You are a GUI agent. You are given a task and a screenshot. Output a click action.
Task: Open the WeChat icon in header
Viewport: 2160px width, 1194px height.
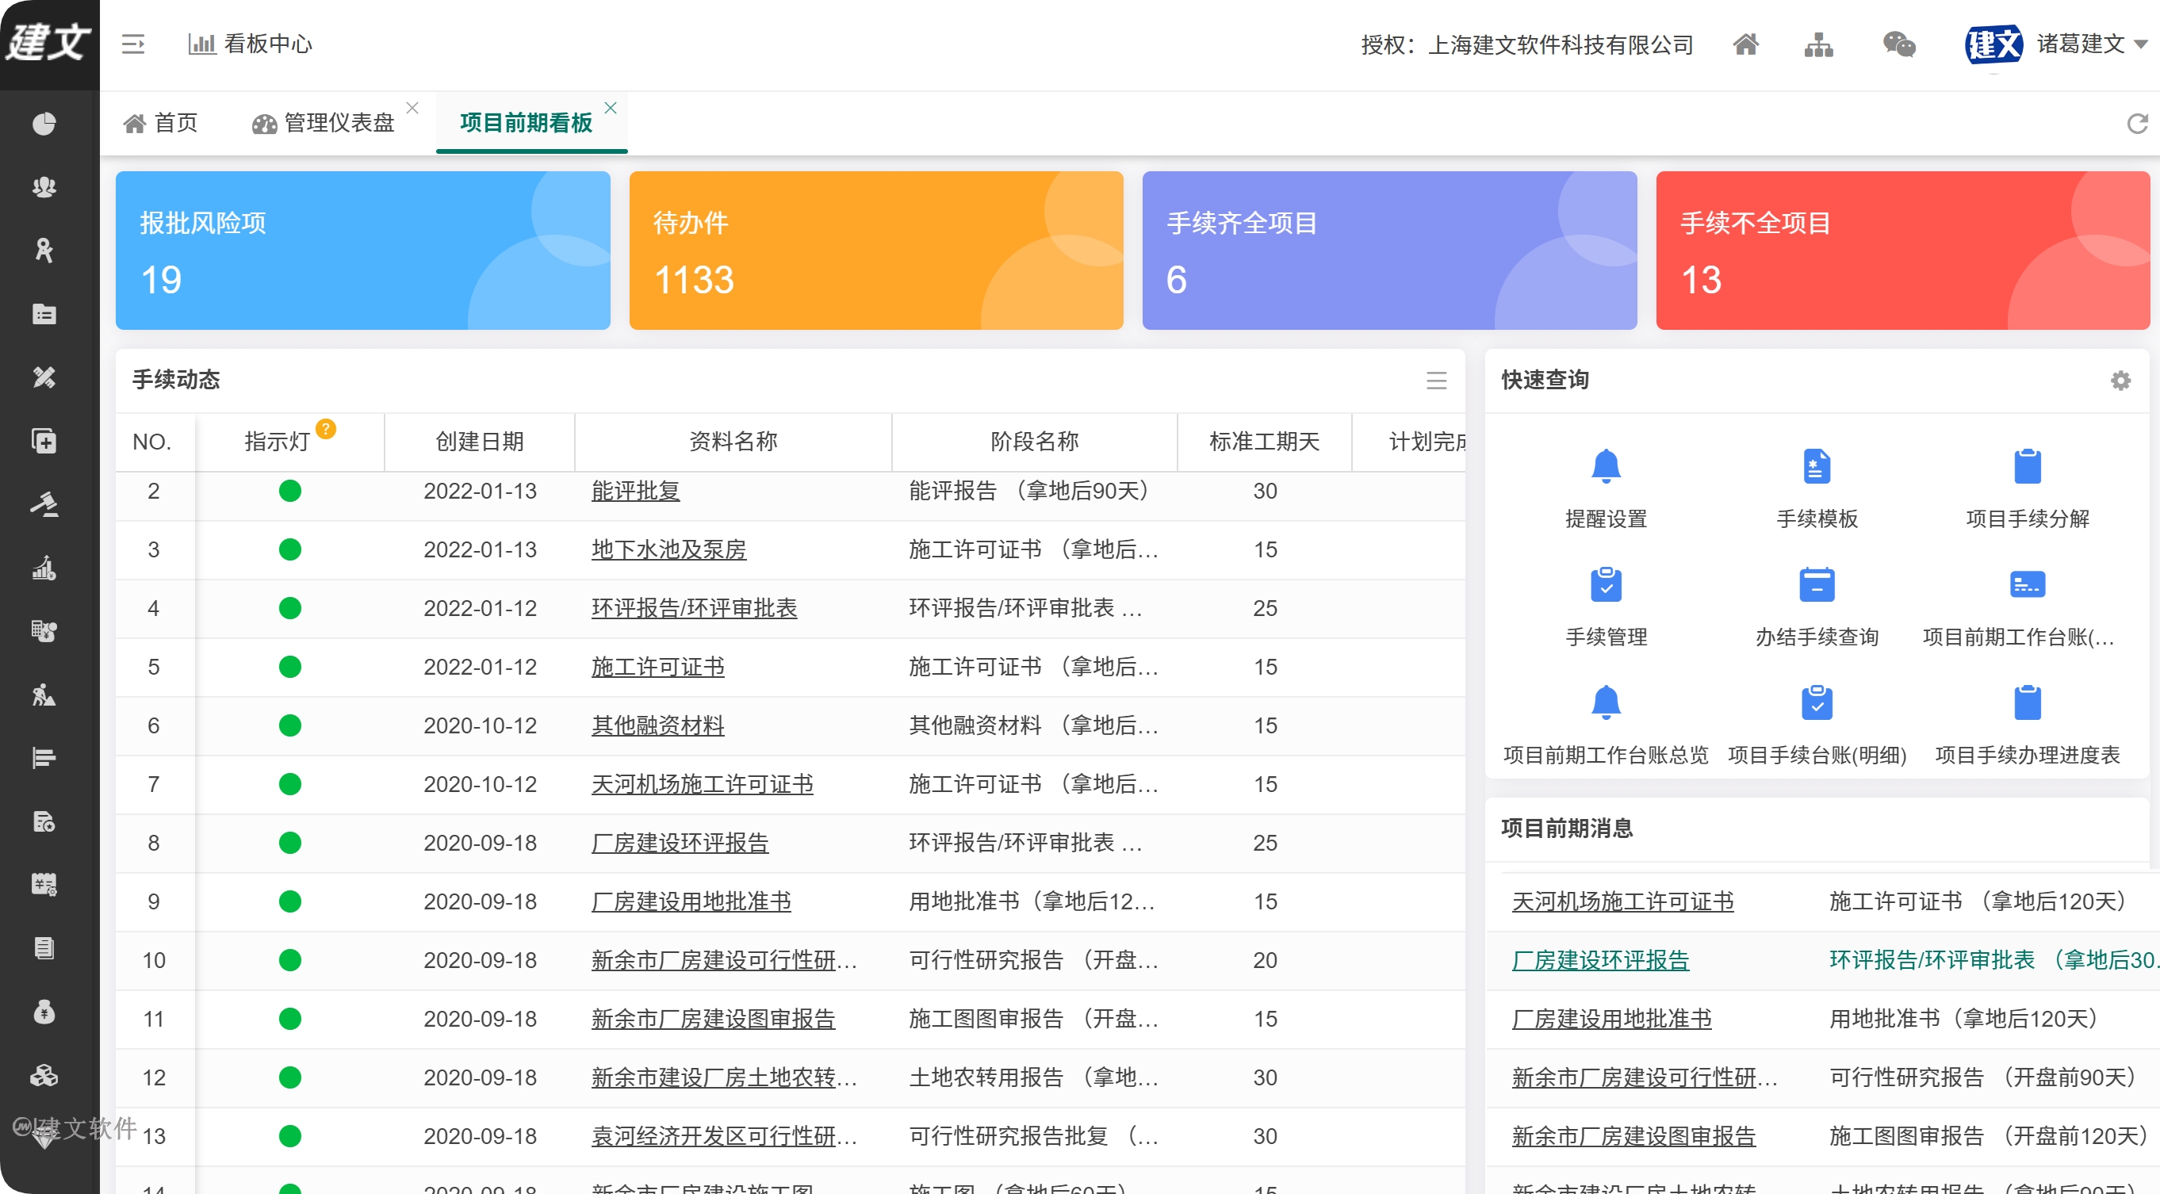pyautogui.click(x=1899, y=44)
